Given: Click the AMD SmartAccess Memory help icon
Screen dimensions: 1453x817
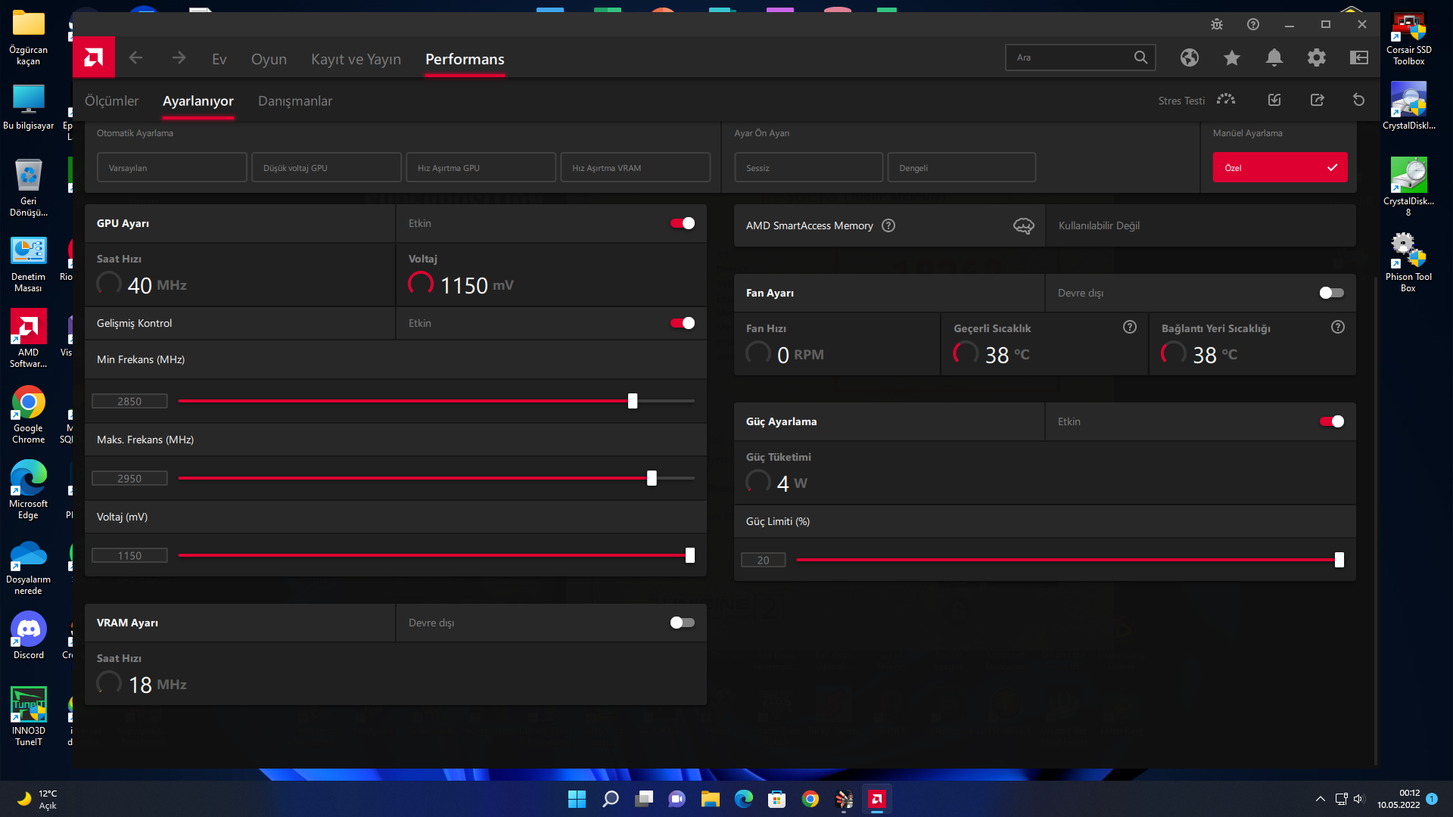Looking at the screenshot, I should (x=888, y=225).
